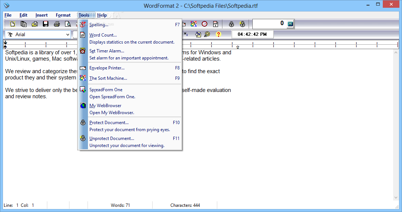Click the closed padlock protect toolbar icon
This screenshot has width=402, height=212.
(x=231, y=24)
